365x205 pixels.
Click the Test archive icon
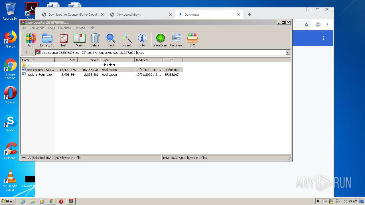click(x=64, y=40)
